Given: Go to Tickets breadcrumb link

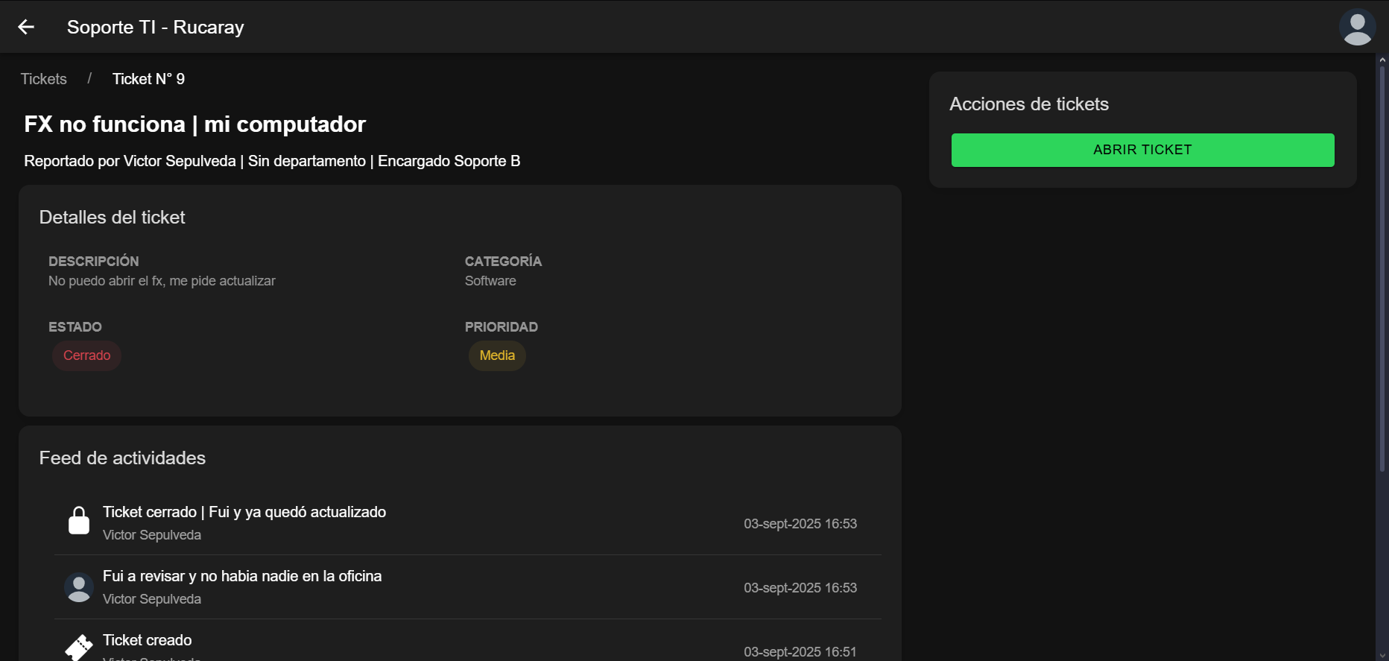Looking at the screenshot, I should tap(44, 79).
